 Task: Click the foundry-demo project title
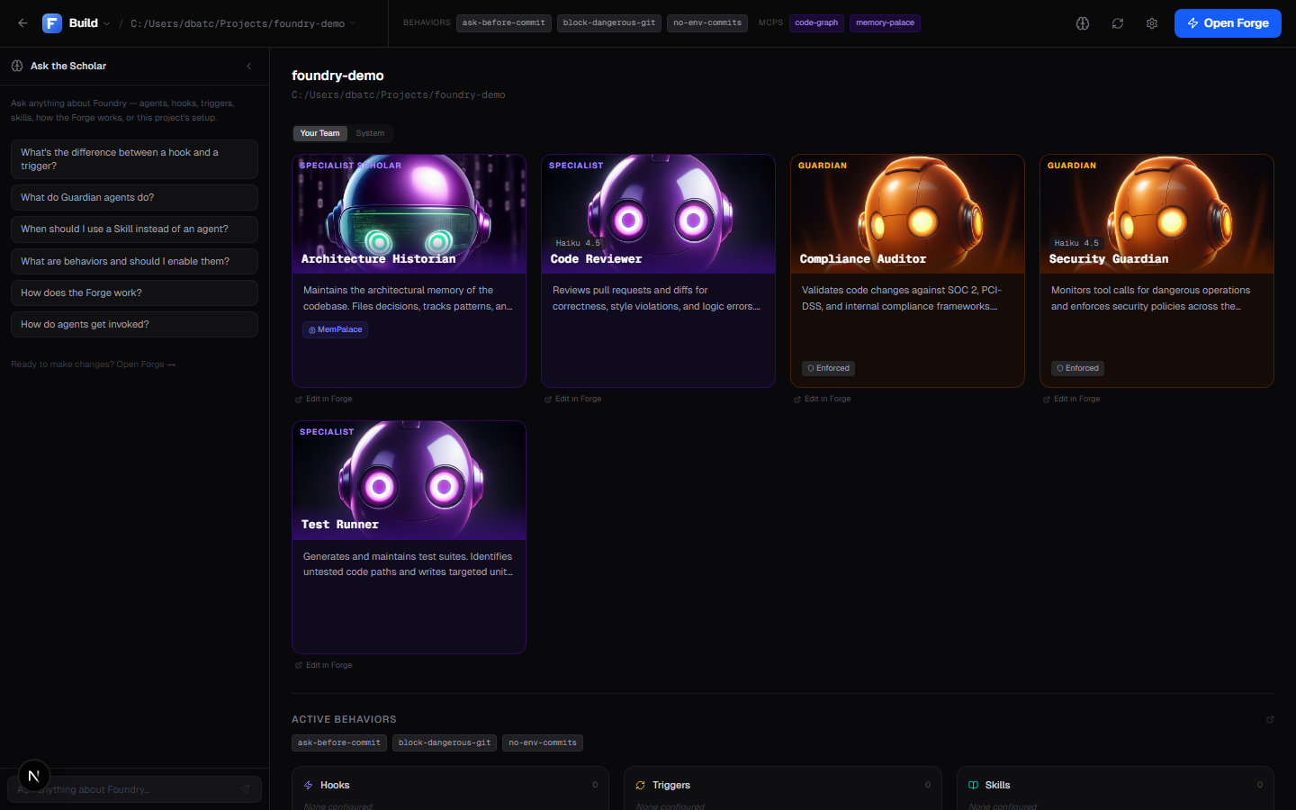pyautogui.click(x=337, y=76)
